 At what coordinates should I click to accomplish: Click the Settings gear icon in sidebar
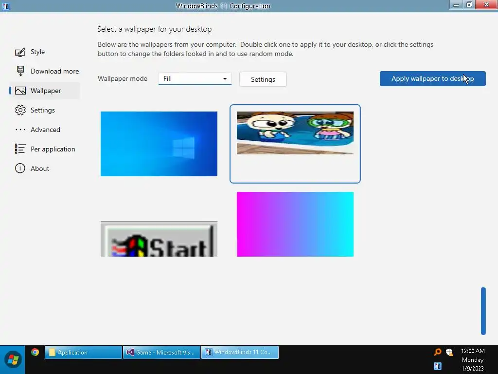(20, 110)
